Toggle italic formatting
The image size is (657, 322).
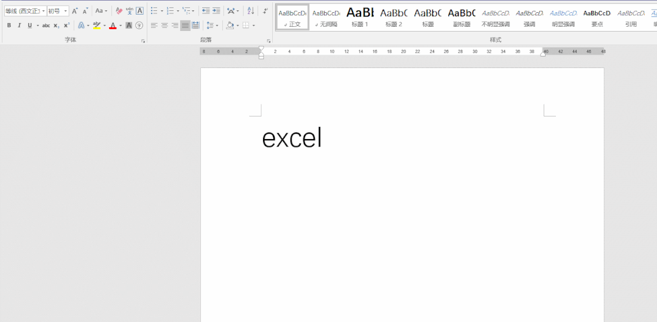tap(19, 26)
